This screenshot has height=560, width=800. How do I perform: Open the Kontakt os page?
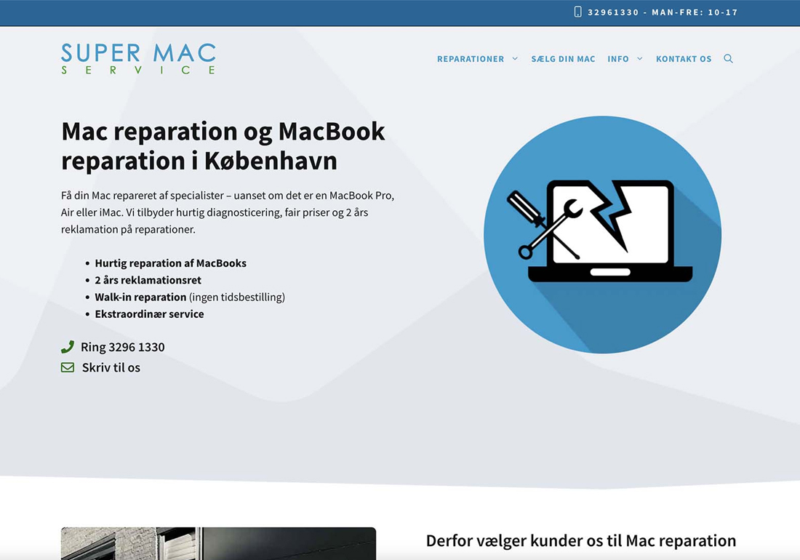point(684,59)
